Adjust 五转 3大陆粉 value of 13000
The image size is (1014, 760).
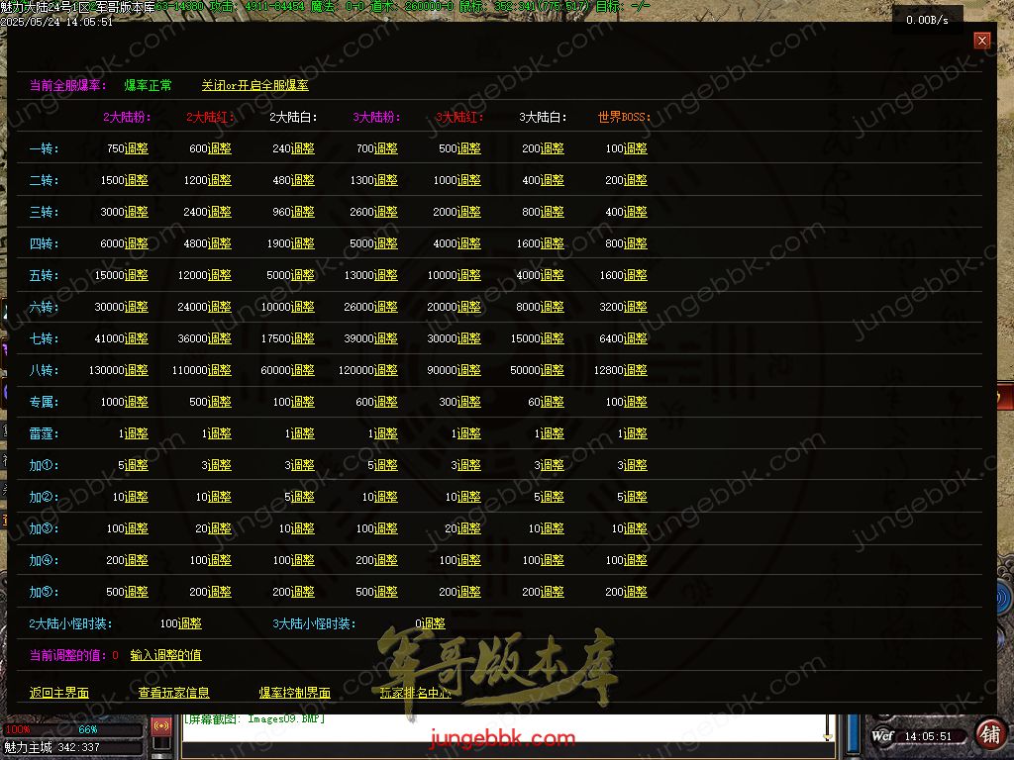386,275
